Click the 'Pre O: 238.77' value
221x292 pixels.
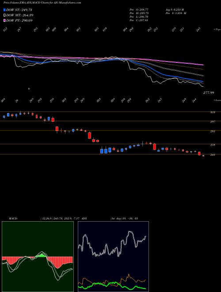point(139,9)
